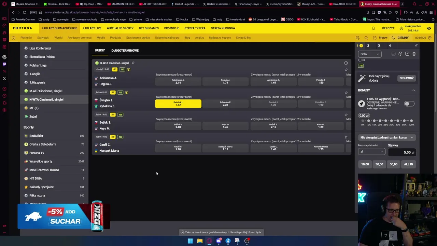Click the home icon in the Fortuna sub-navigation

coord(14,38)
